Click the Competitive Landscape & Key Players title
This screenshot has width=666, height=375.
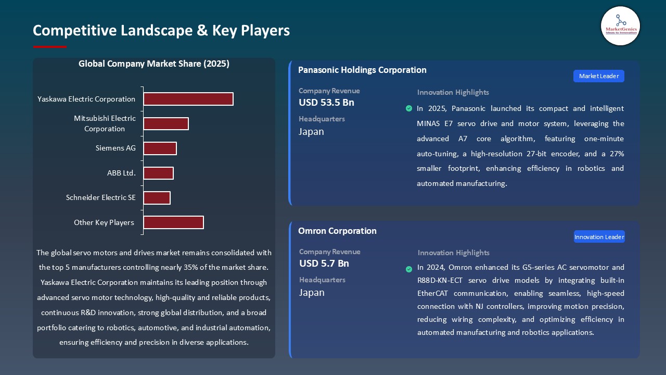[161, 31]
